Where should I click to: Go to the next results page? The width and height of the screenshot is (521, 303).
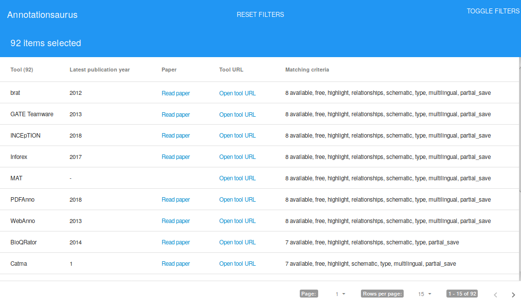pos(514,295)
